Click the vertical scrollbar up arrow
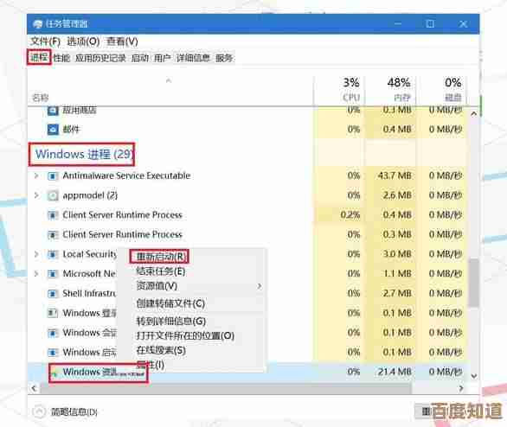This screenshot has width=507, height=427. pyautogui.click(x=474, y=114)
